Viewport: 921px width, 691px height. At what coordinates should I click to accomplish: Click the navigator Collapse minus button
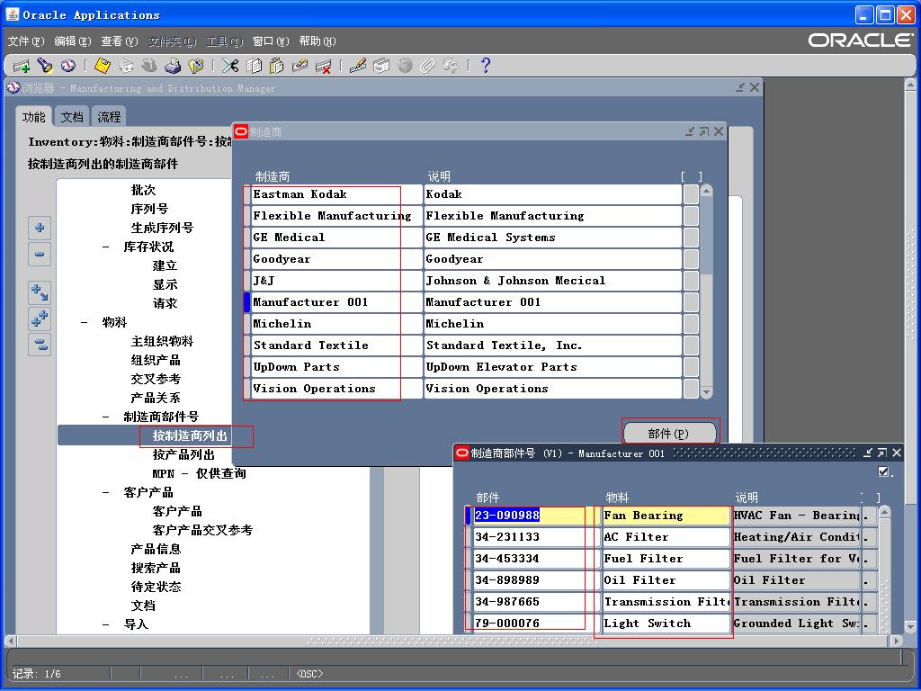[x=40, y=255]
